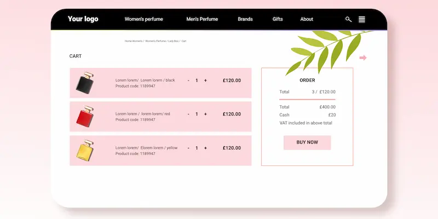
Task: Open the Gifts menu item
Action: (278, 19)
